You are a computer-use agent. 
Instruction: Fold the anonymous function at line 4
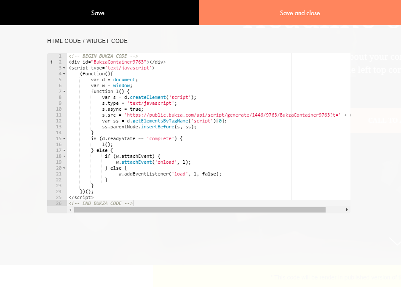click(64, 74)
